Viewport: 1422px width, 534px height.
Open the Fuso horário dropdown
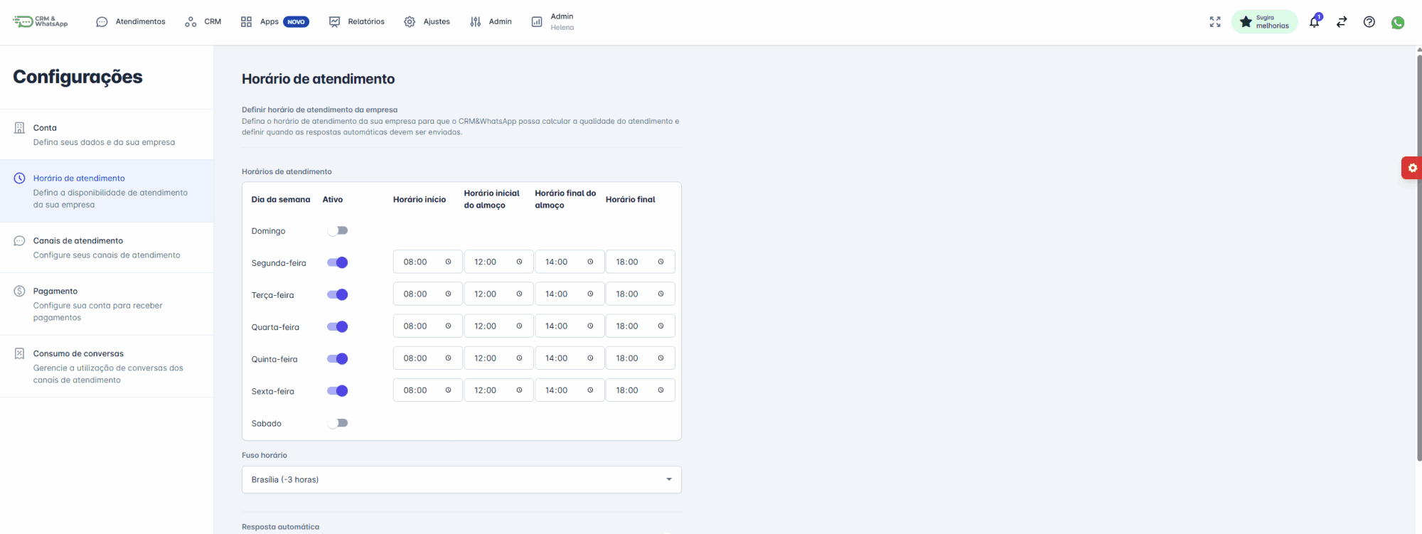461,479
